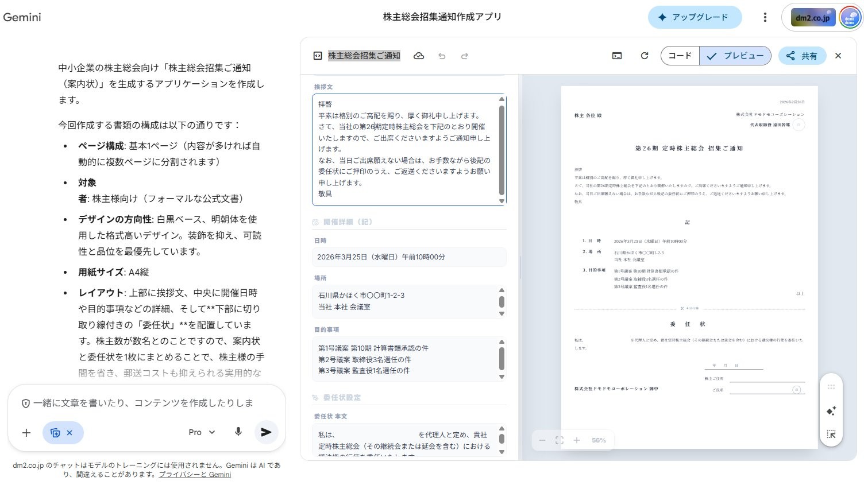The height and width of the screenshot is (485, 864).
Task: Click the plus icon to add attachments
Action: coord(26,433)
